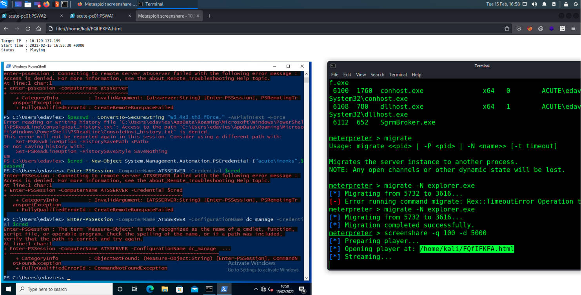Click the Terminal window icon in its titlebar

(333, 66)
